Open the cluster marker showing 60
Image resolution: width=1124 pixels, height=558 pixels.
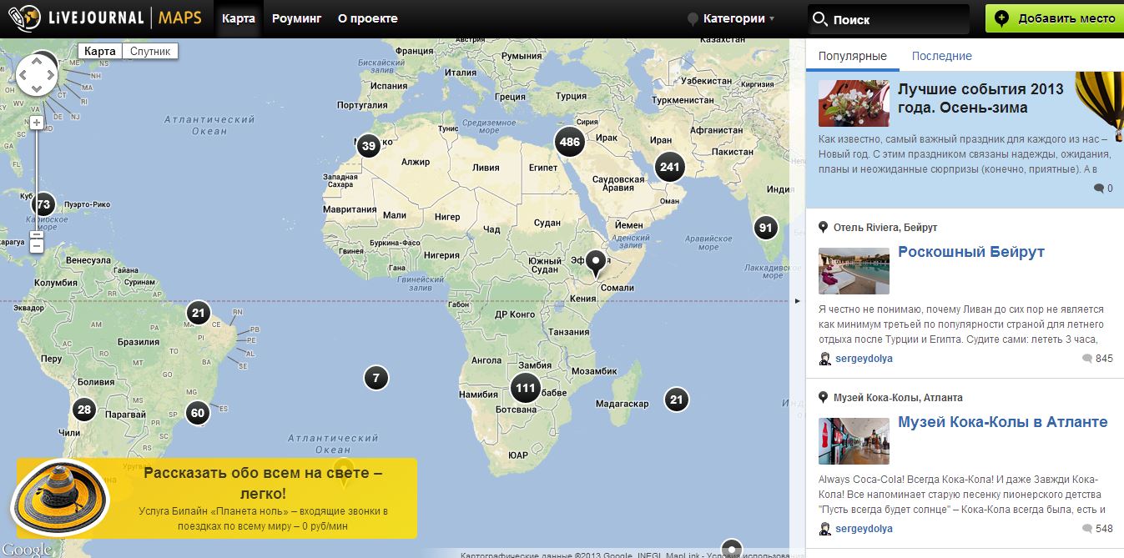(x=197, y=412)
